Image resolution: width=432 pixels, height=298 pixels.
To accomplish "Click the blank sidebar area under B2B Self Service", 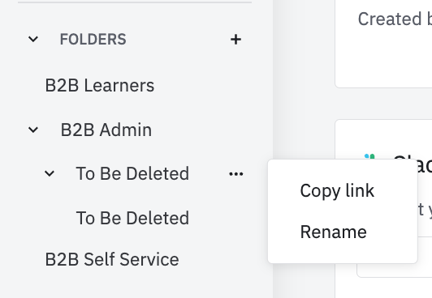I will point(136,284).
